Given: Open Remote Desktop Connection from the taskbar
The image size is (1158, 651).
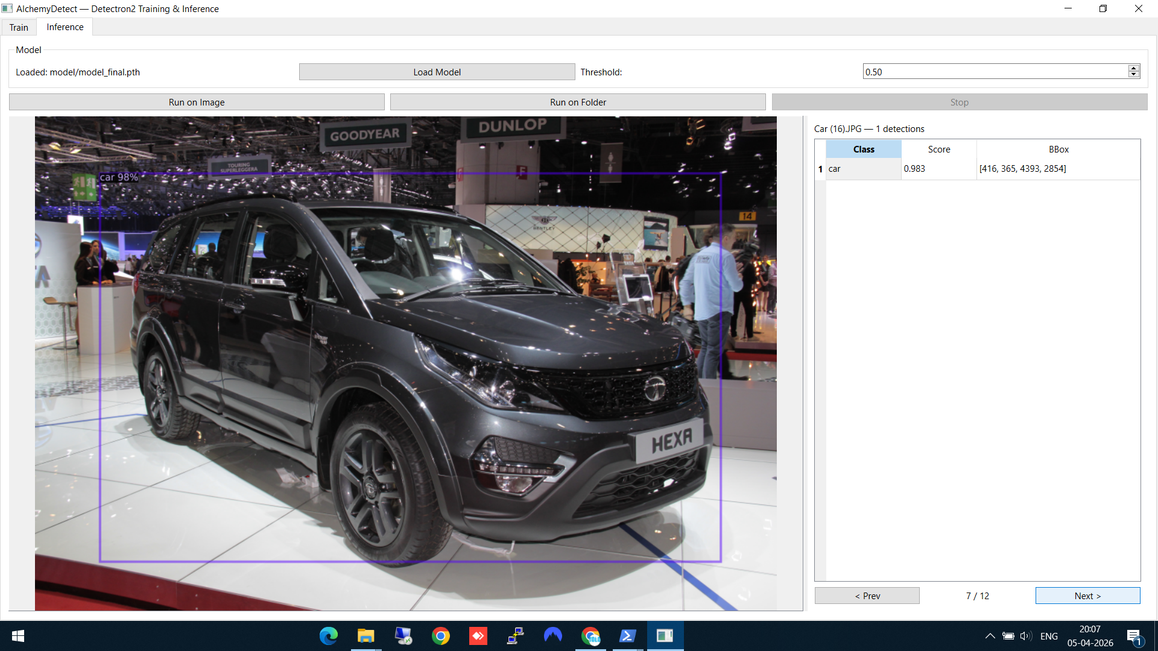Looking at the screenshot, I should [x=516, y=636].
